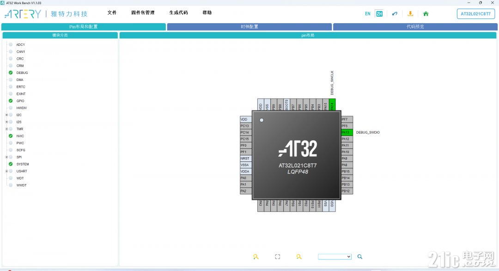Select the ERTC module
This screenshot has height=271, width=499.
[21, 86]
